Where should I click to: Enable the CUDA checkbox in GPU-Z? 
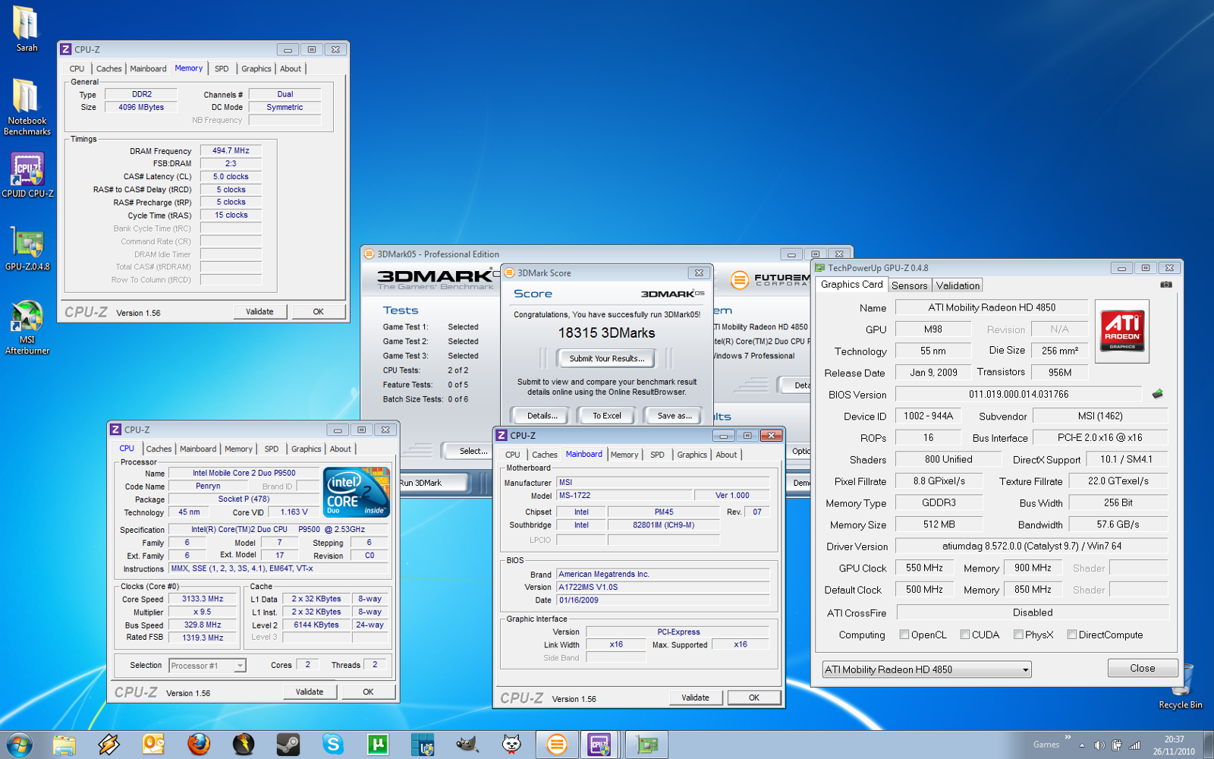[x=965, y=635]
